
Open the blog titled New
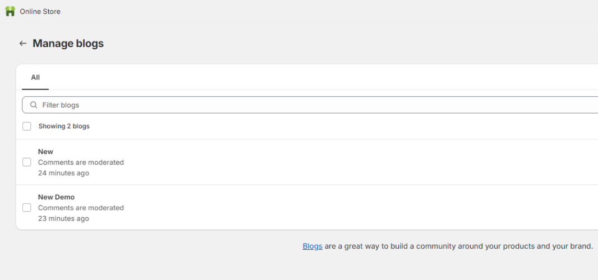[45, 152]
